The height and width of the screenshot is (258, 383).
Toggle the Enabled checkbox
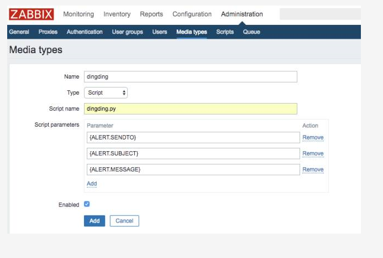[87, 204]
